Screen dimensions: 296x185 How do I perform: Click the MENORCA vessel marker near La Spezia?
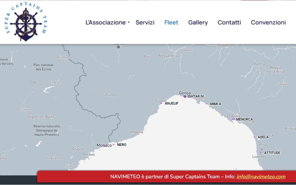[x=233, y=119]
